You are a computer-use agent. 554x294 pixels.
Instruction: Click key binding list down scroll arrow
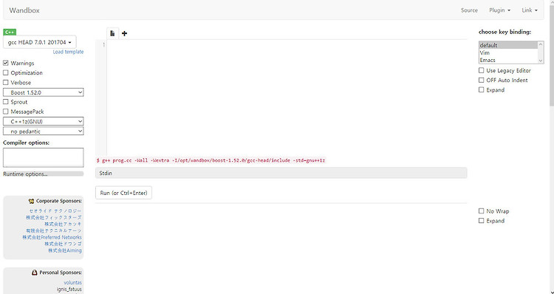point(541,61)
